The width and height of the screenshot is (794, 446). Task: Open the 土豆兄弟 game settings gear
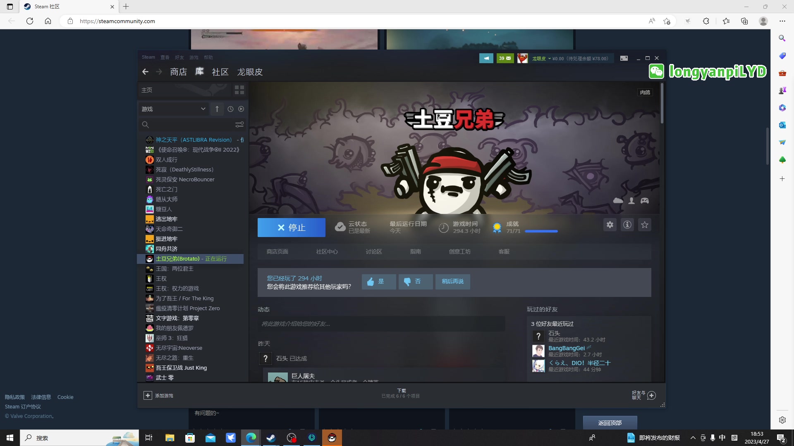pos(610,225)
